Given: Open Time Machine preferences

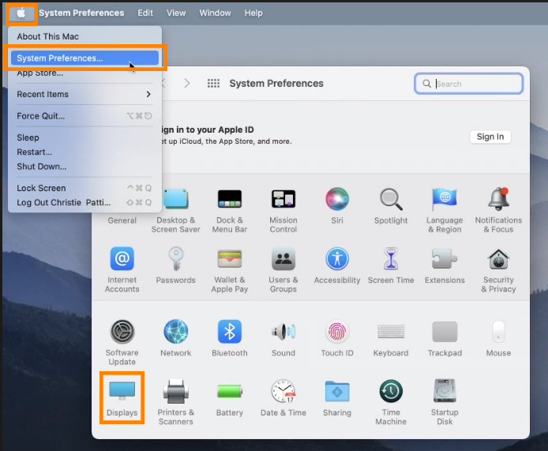Looking at the screenshot, I should pos(391,402).
